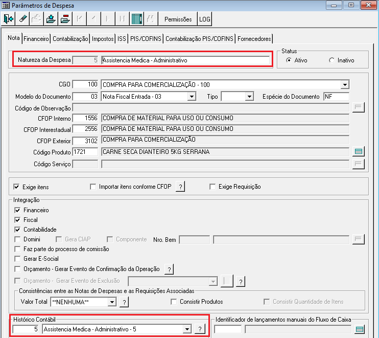379x338 pixels.
Task: Click blank button beside Evento de Exclusão dropdown
Action: 227,281
